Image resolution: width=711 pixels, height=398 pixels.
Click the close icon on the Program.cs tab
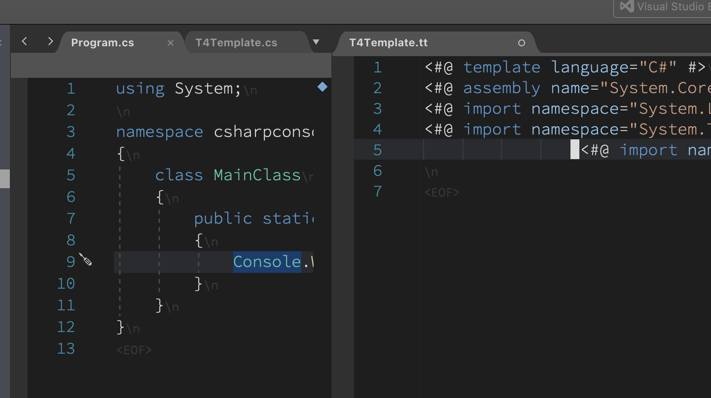170,43
